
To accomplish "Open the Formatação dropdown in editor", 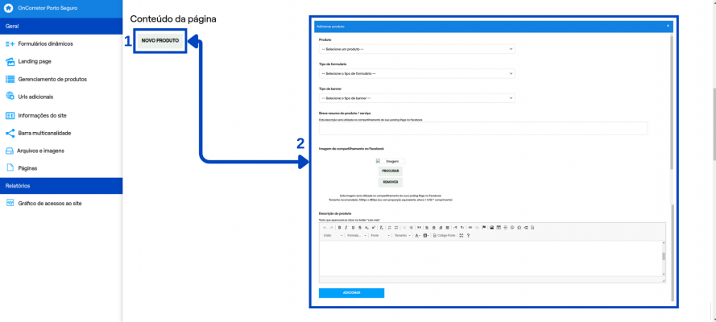I will coord(357,235).
